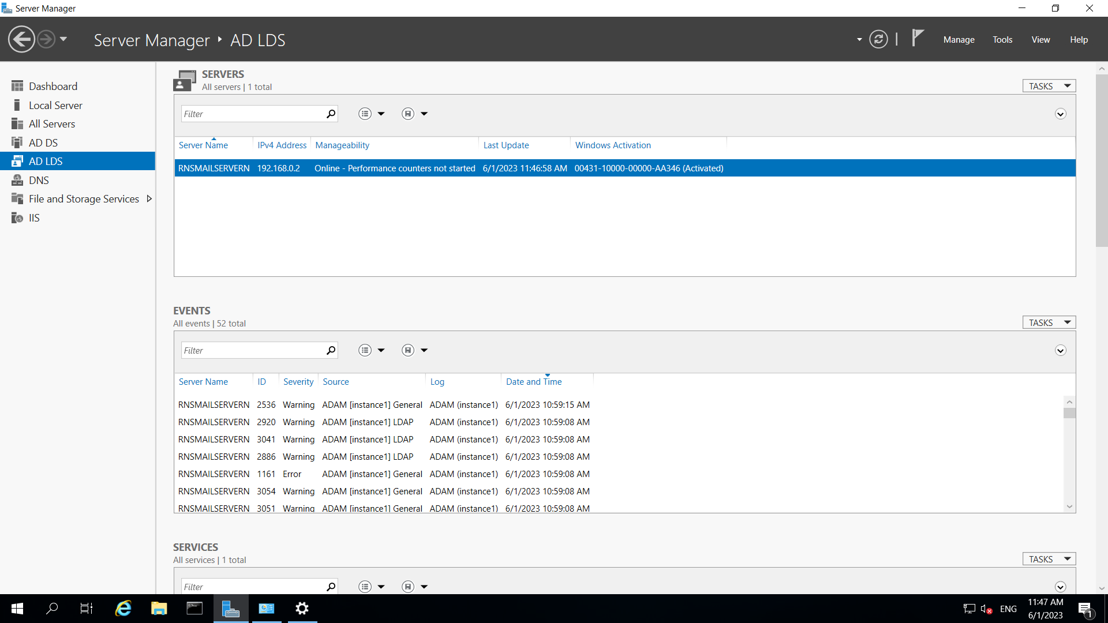This screenshot has width=1108, height=623.
Task: Open the Manage menu
Action: coord(959,40)
